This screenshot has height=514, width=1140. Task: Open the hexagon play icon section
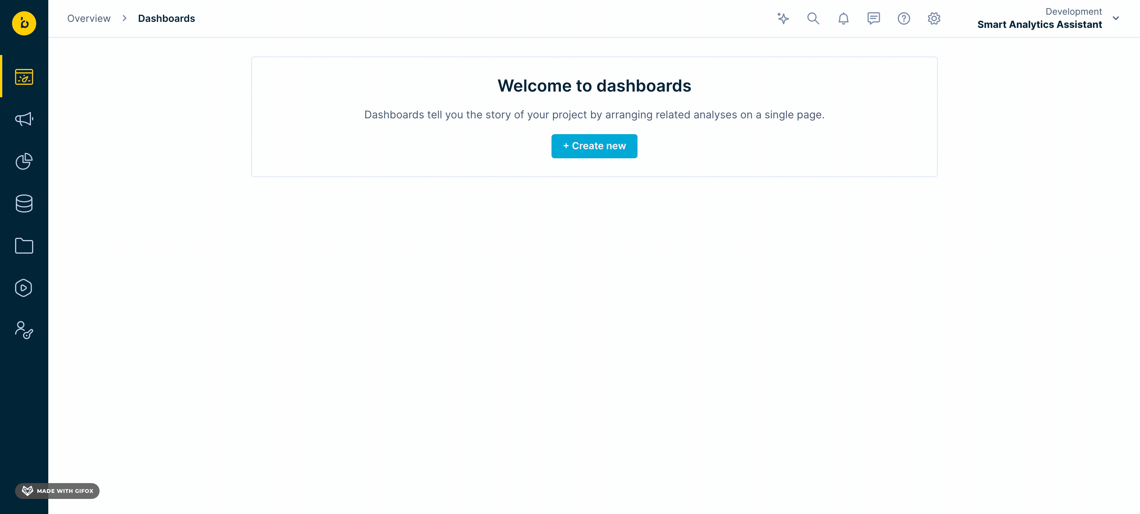click(x=24, y=288)
